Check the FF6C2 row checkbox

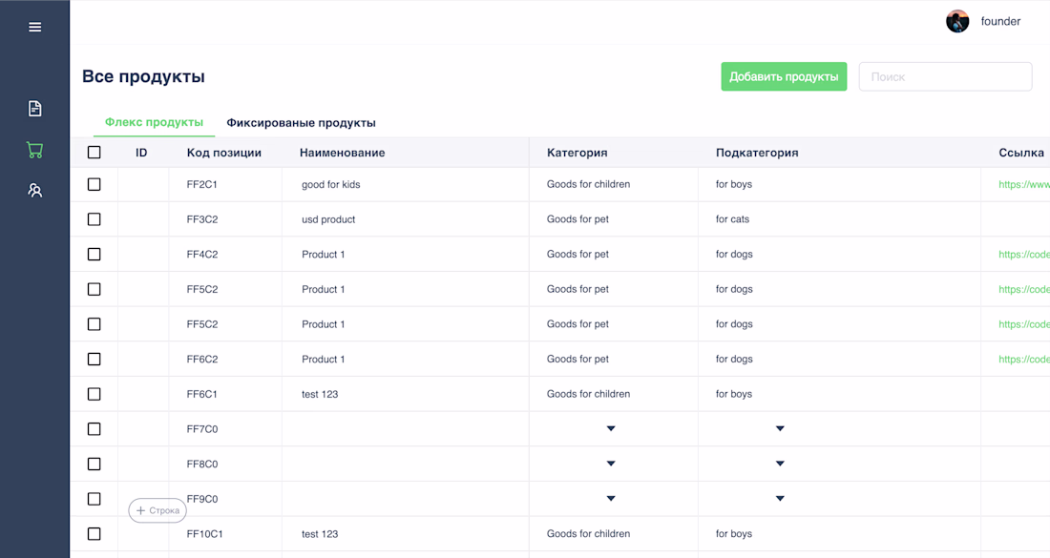coord(94,360)
